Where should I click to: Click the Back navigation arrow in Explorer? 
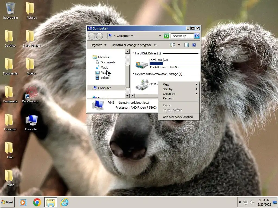click(92, 36)
